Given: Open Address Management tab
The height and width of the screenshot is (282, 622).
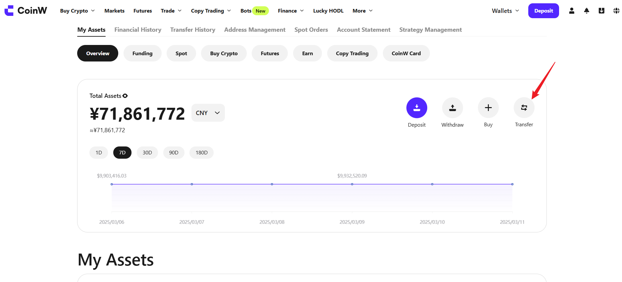Looking at the screenshot, I should point(255,30).
